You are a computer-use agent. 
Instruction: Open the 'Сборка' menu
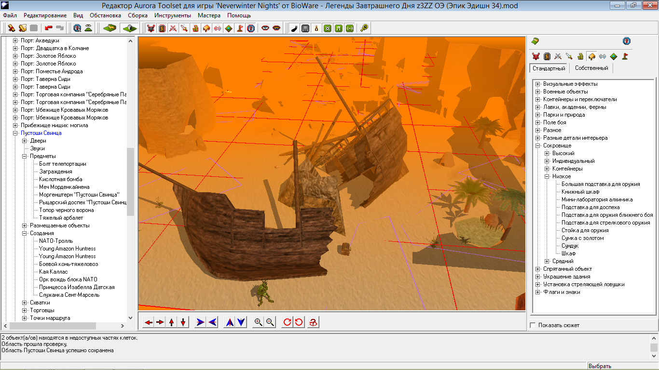(x=138, y=15)
